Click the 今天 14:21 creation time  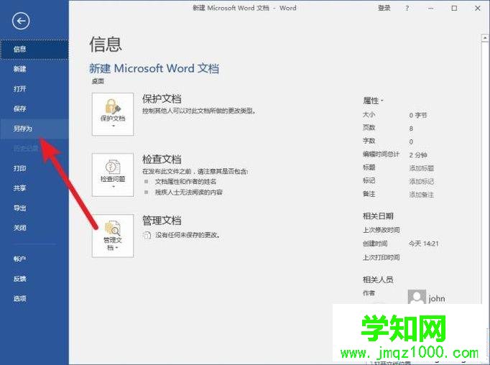pos(424,244)
